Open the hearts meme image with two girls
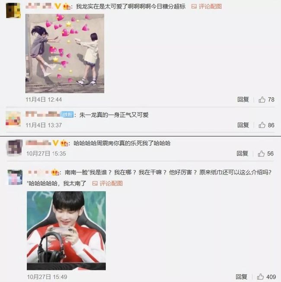Screen dimensions: 281x282 pyautogui.click(x=65, y=54)
